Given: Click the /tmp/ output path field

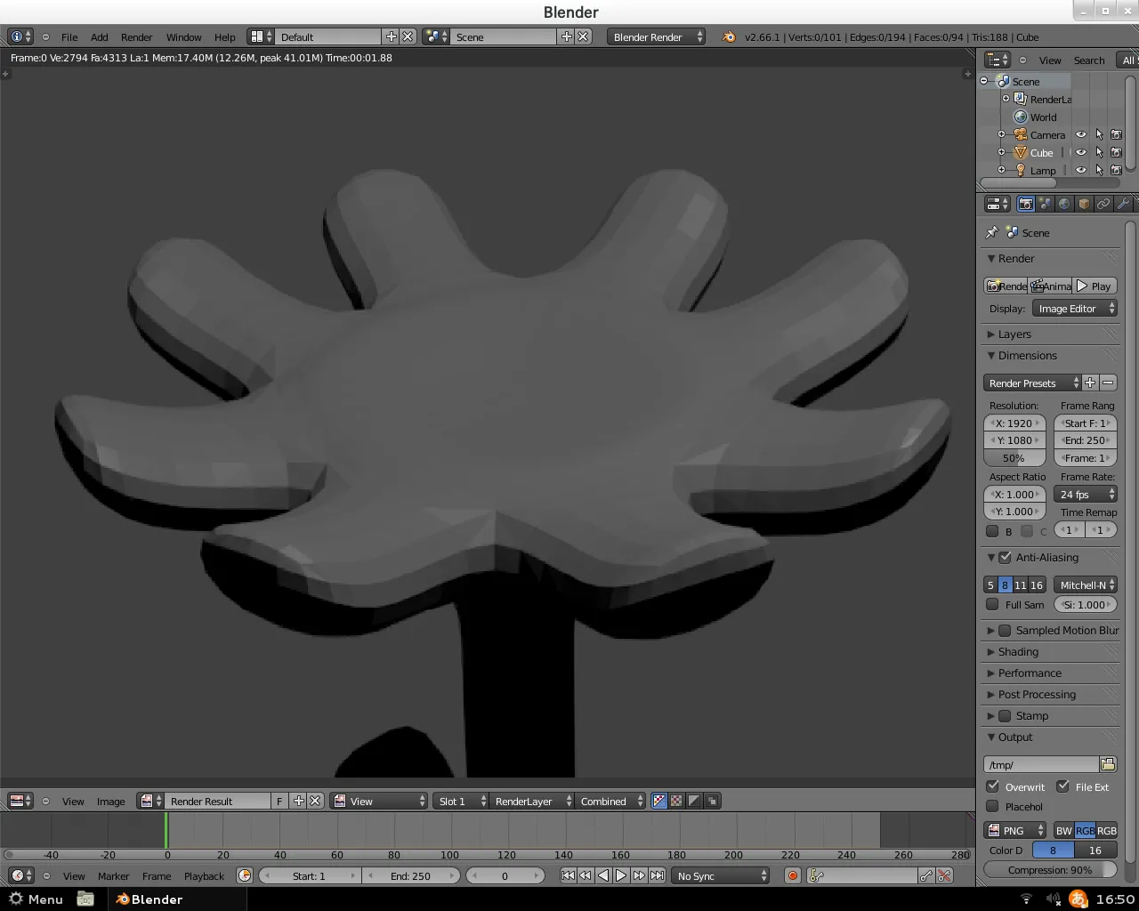Looking at the screenshot, I should (1041, 765).
